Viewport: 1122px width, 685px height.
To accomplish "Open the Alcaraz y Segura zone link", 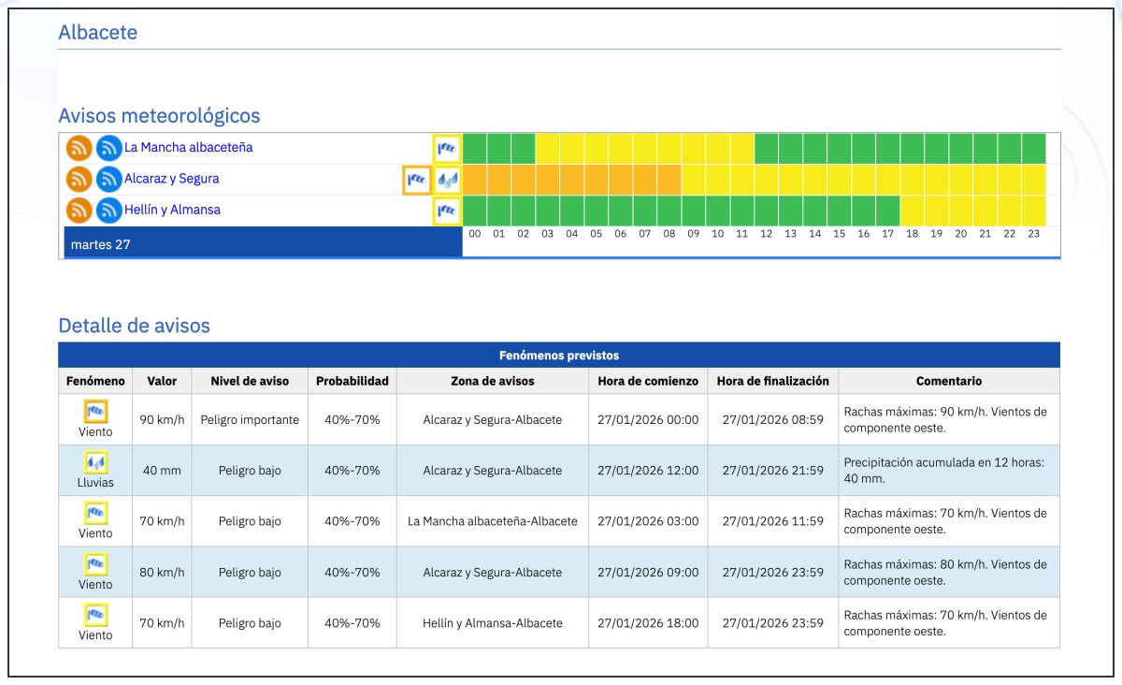I will (171, 179).
